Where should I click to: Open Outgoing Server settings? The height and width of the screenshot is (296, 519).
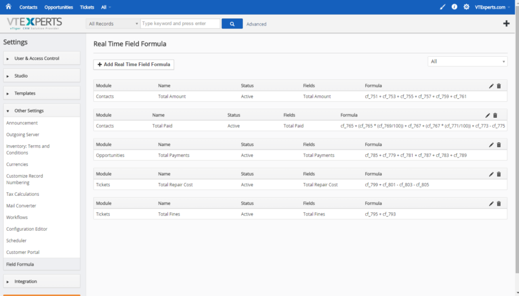click(23, 135)
